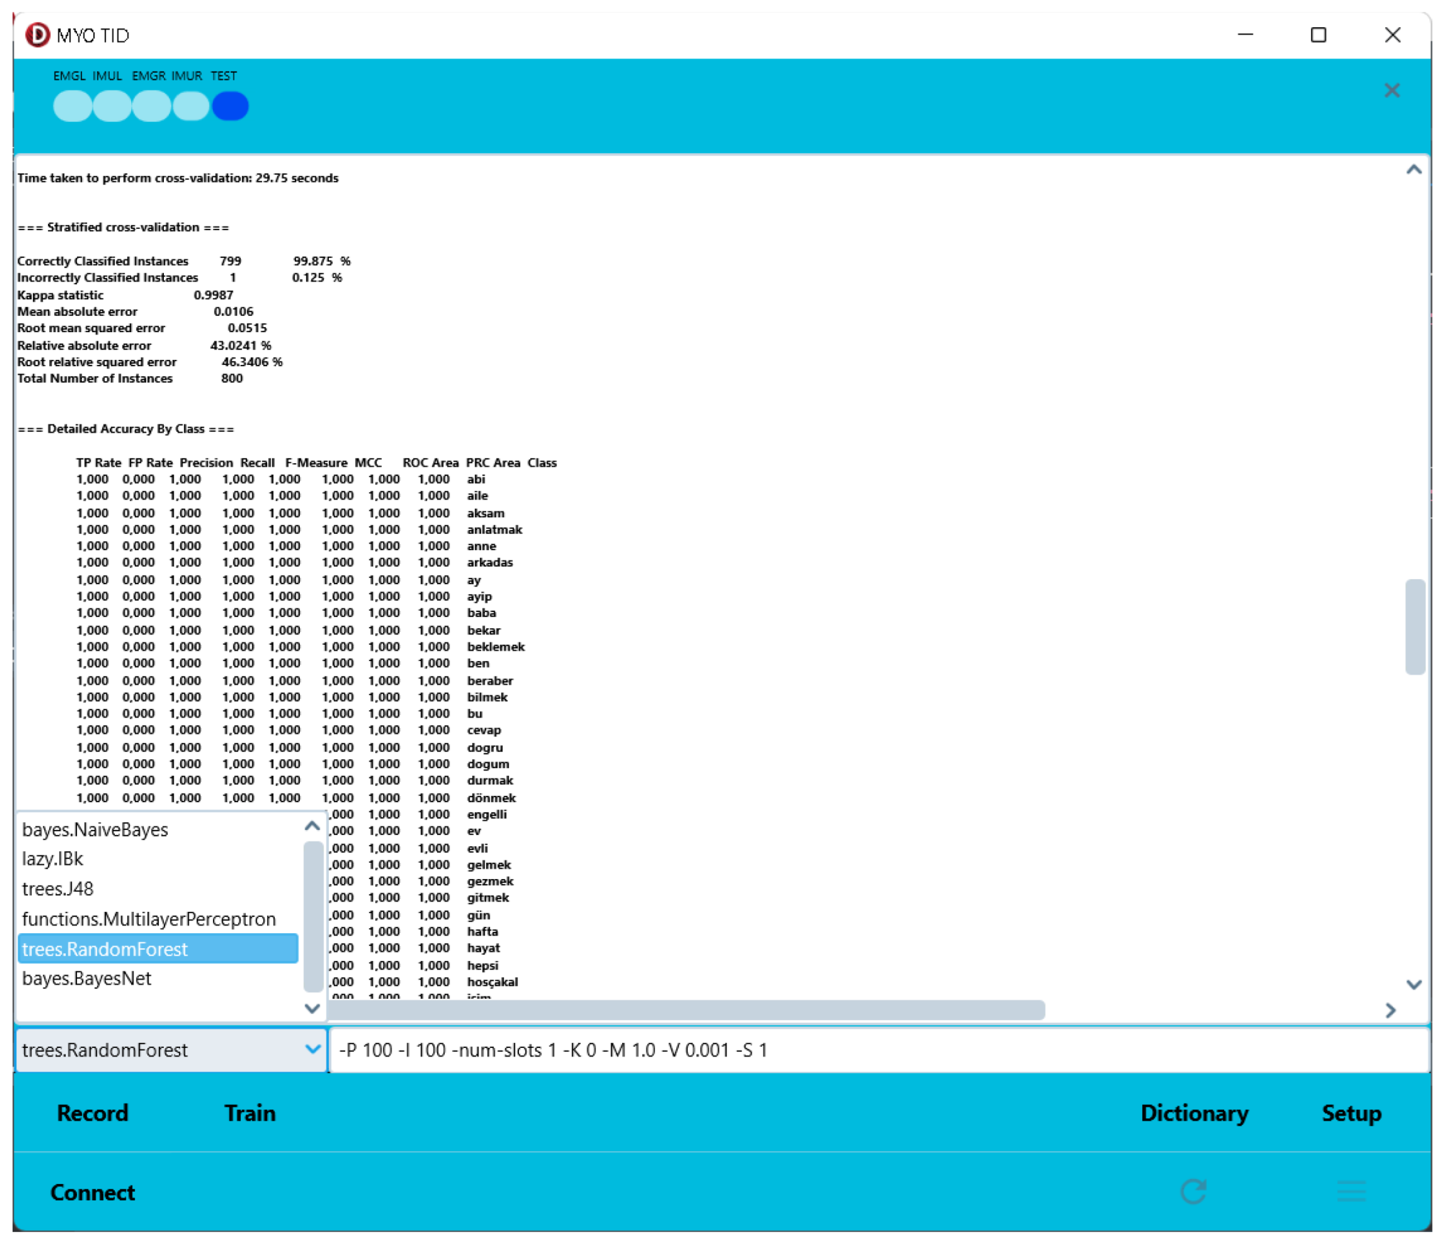Click the EMGR status indicator circle

point(152,106)
